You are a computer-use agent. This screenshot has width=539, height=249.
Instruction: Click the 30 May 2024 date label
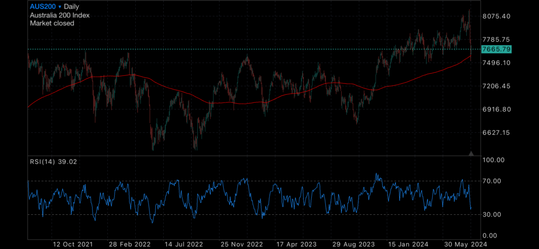[465, 244]
